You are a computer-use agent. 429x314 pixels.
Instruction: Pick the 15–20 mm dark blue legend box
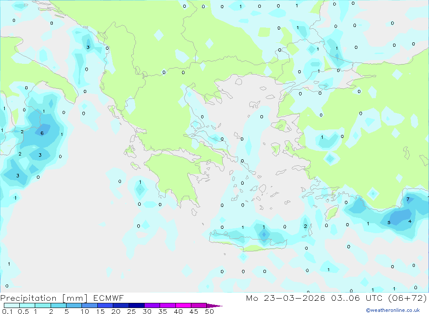(x=106, y=305)
